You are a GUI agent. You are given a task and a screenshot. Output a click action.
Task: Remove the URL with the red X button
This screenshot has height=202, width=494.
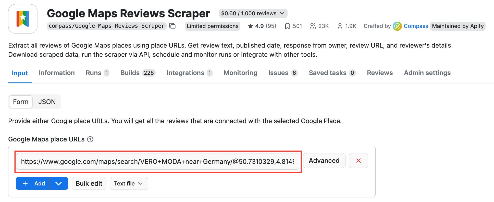359,161
